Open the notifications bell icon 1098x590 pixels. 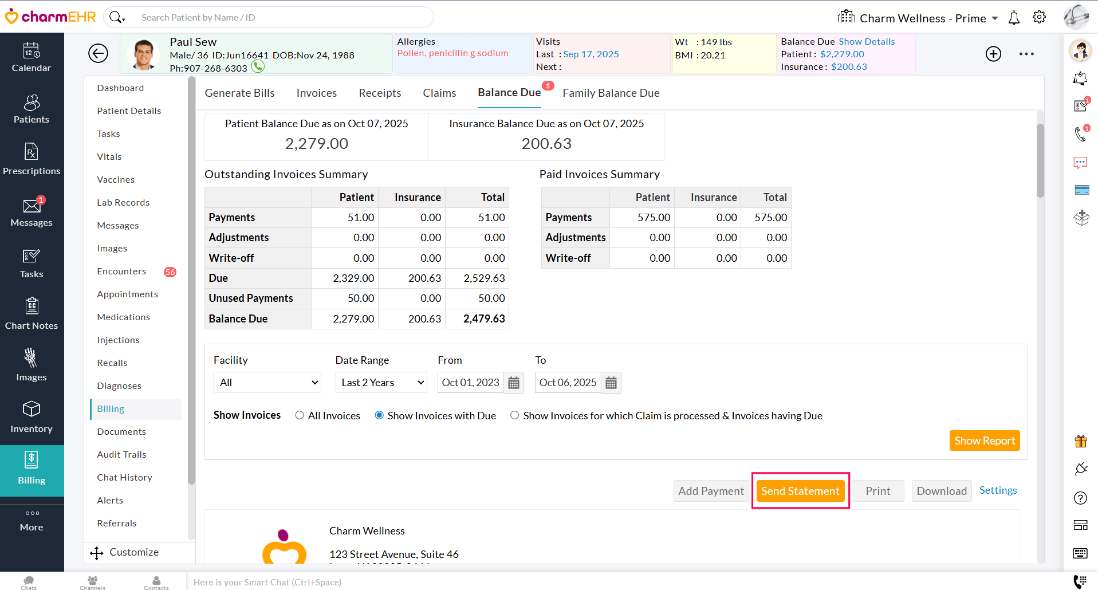coord(1014,18)
